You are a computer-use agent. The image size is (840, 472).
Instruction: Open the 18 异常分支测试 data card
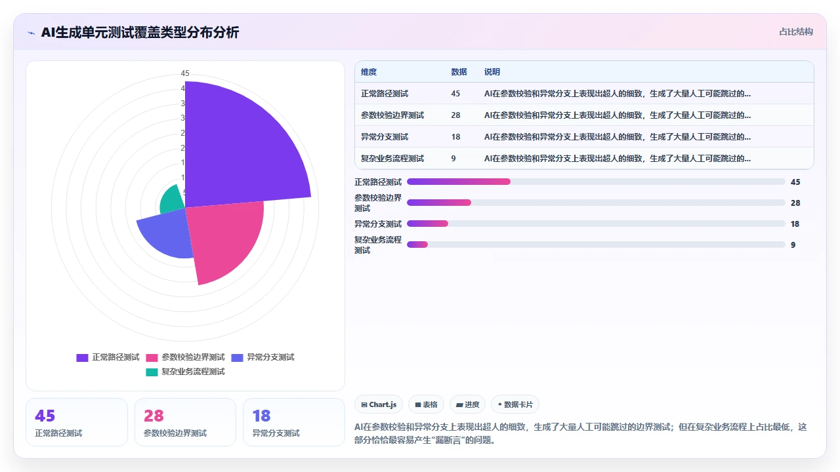pos(294,422)
